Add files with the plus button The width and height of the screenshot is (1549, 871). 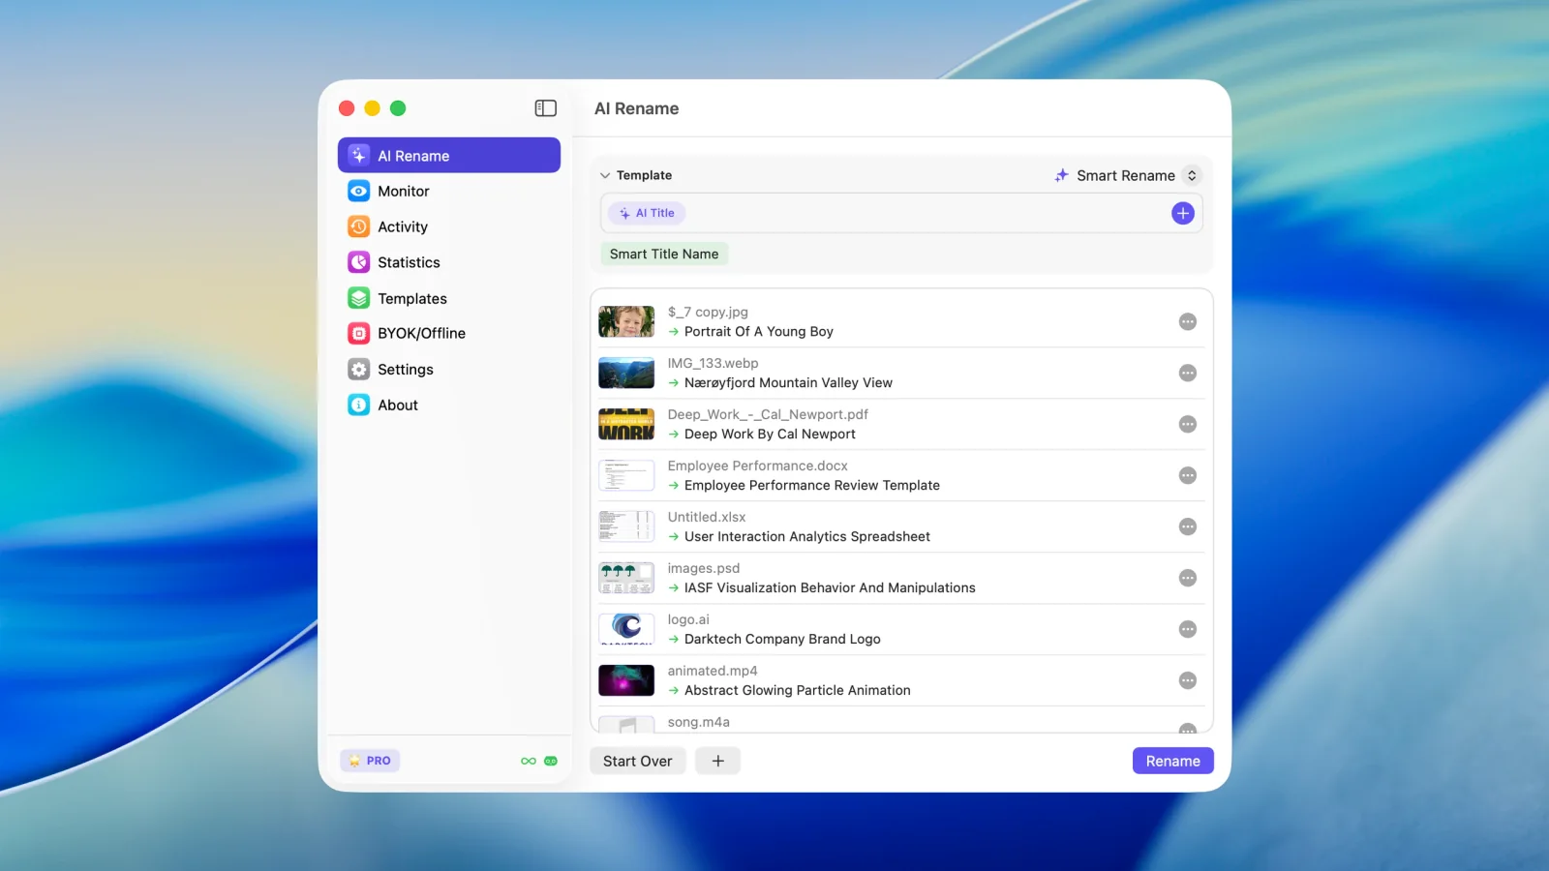coord(718,761)
